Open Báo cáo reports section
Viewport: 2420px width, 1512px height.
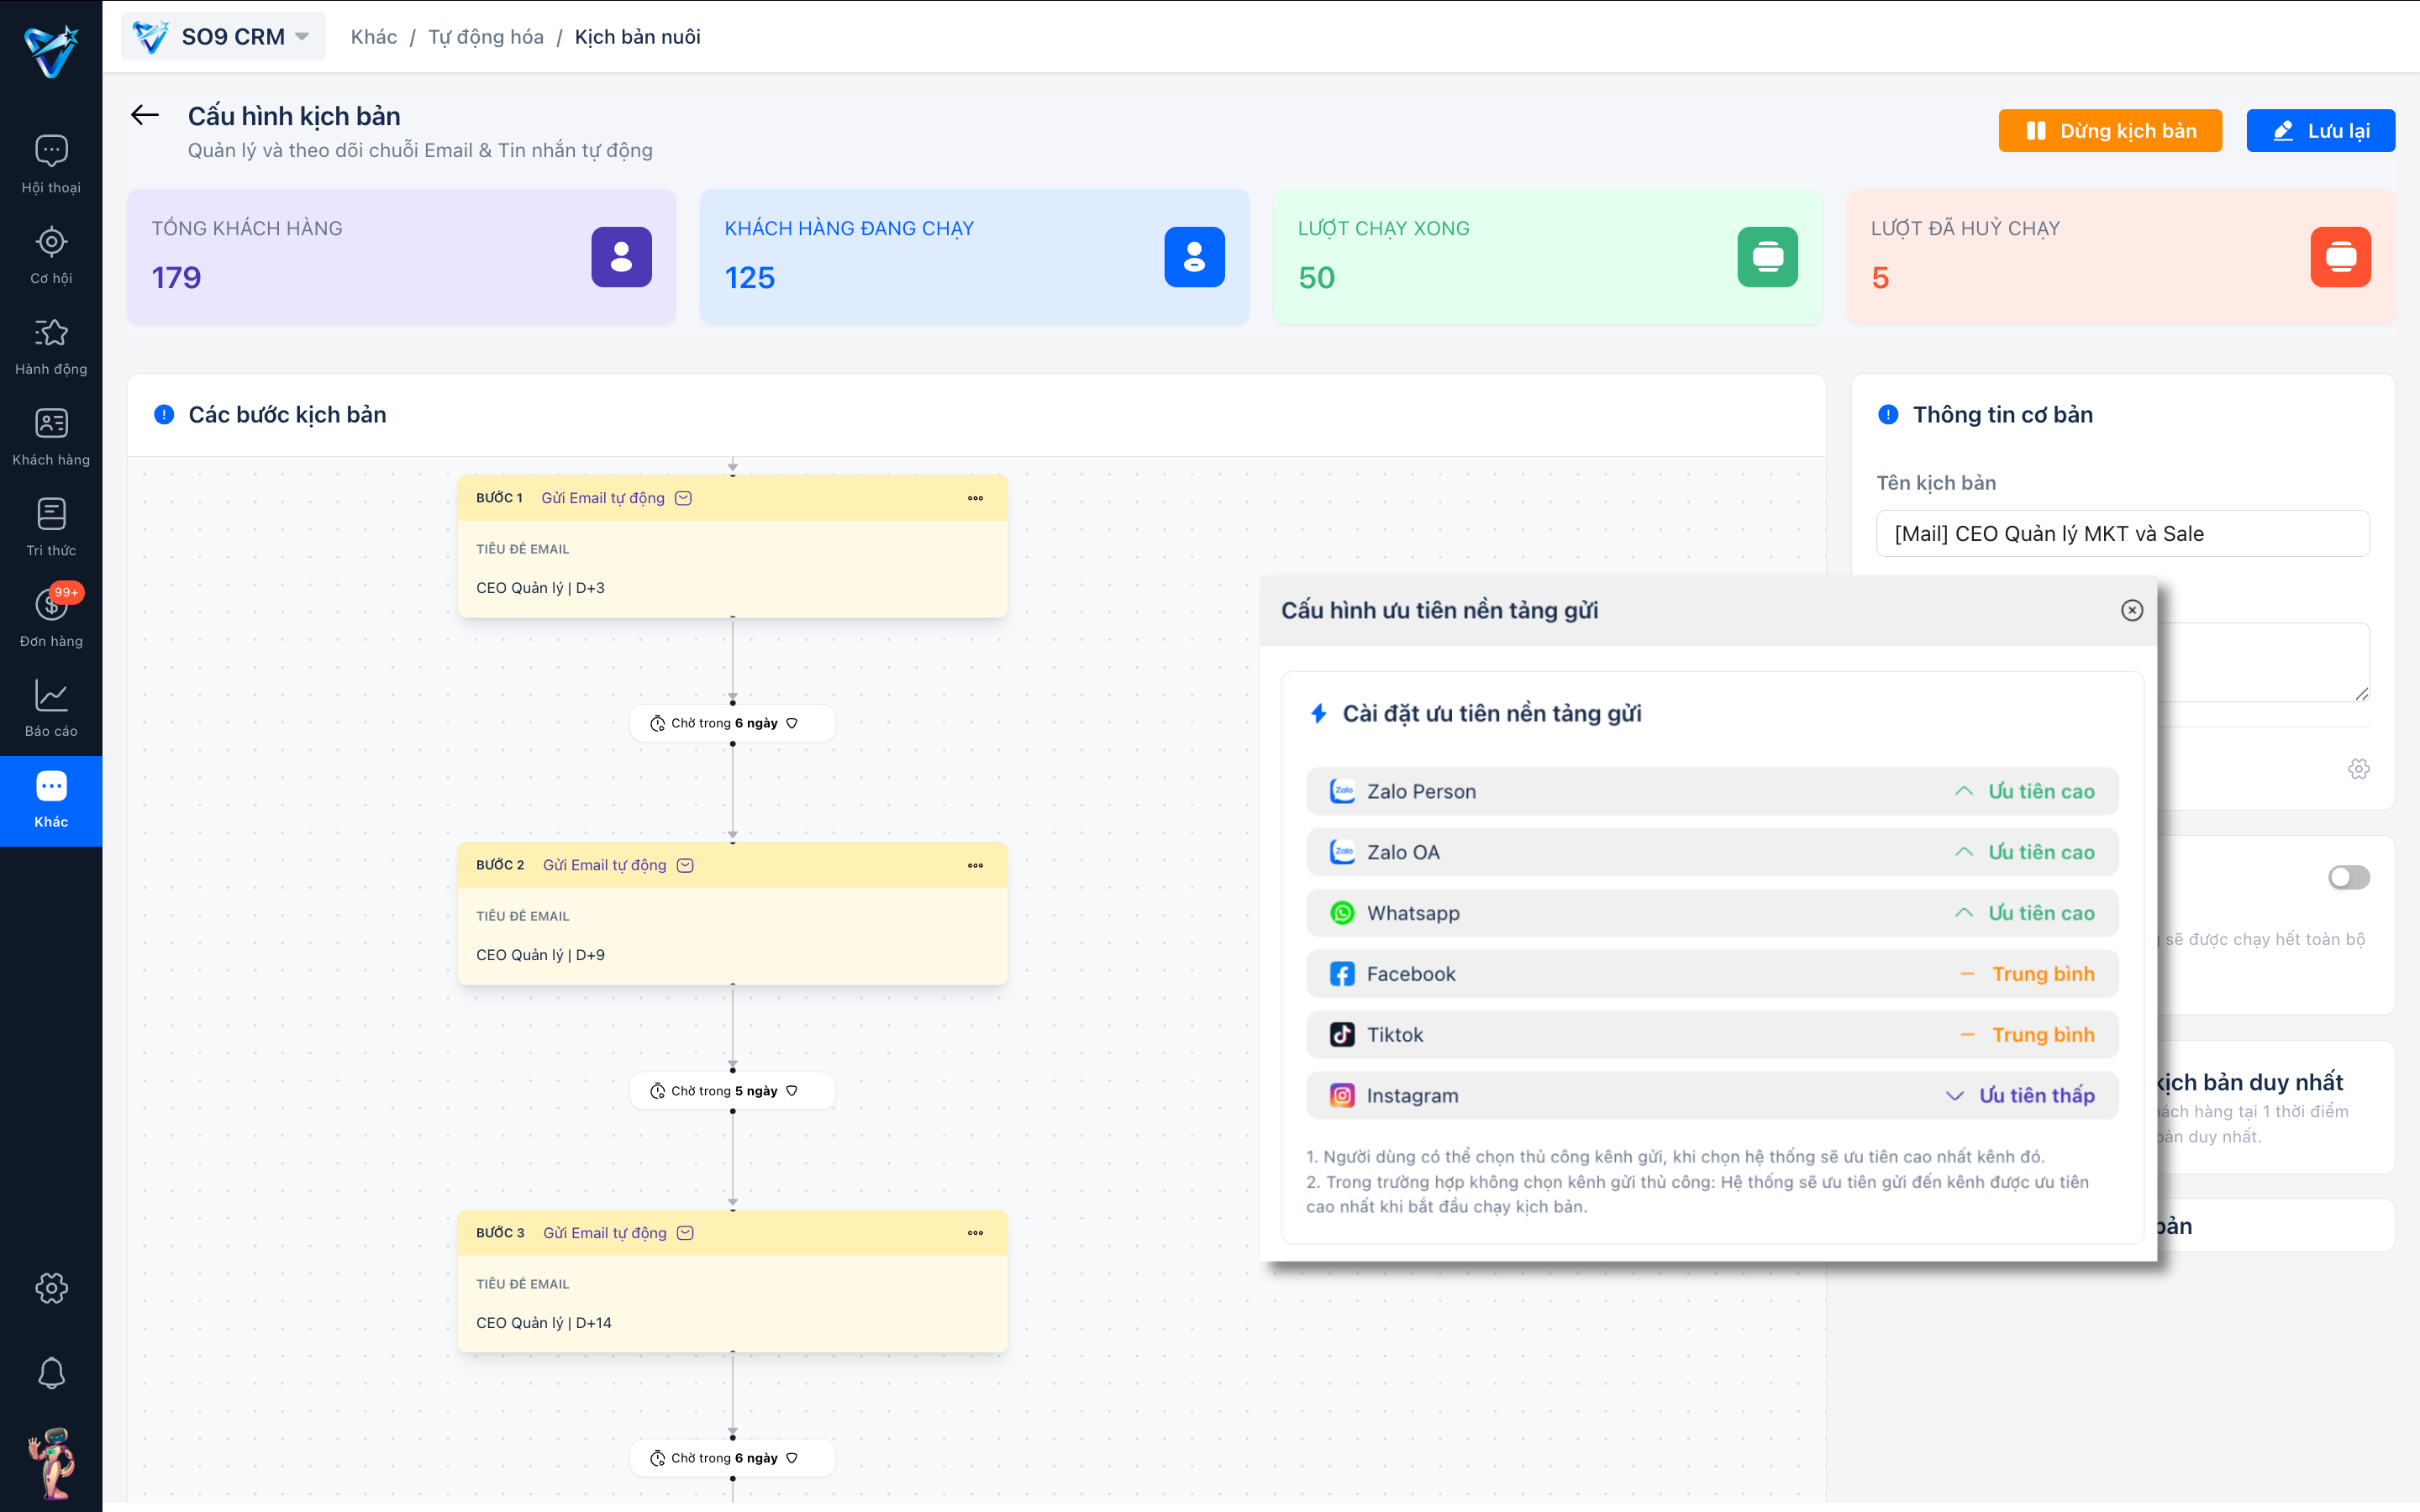pos(51,709)
